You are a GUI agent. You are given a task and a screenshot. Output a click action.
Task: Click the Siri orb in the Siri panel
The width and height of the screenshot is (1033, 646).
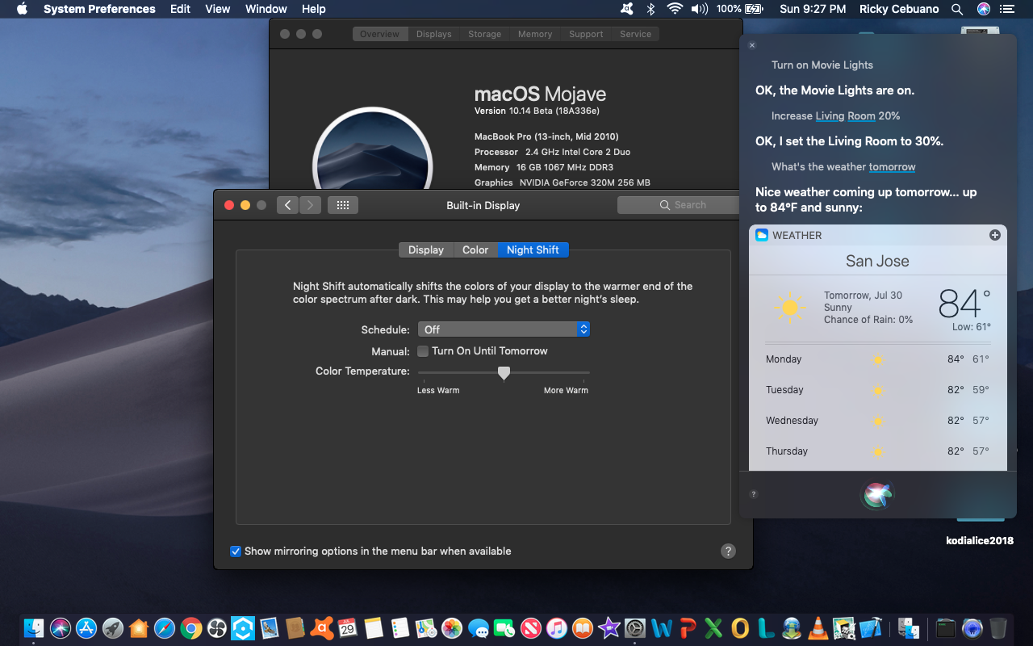coord(877,494)
